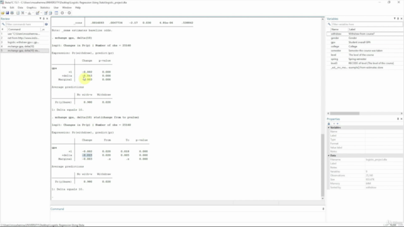
Task: Click the 'Command' column header in Review
Action: (x=23, y=30)
